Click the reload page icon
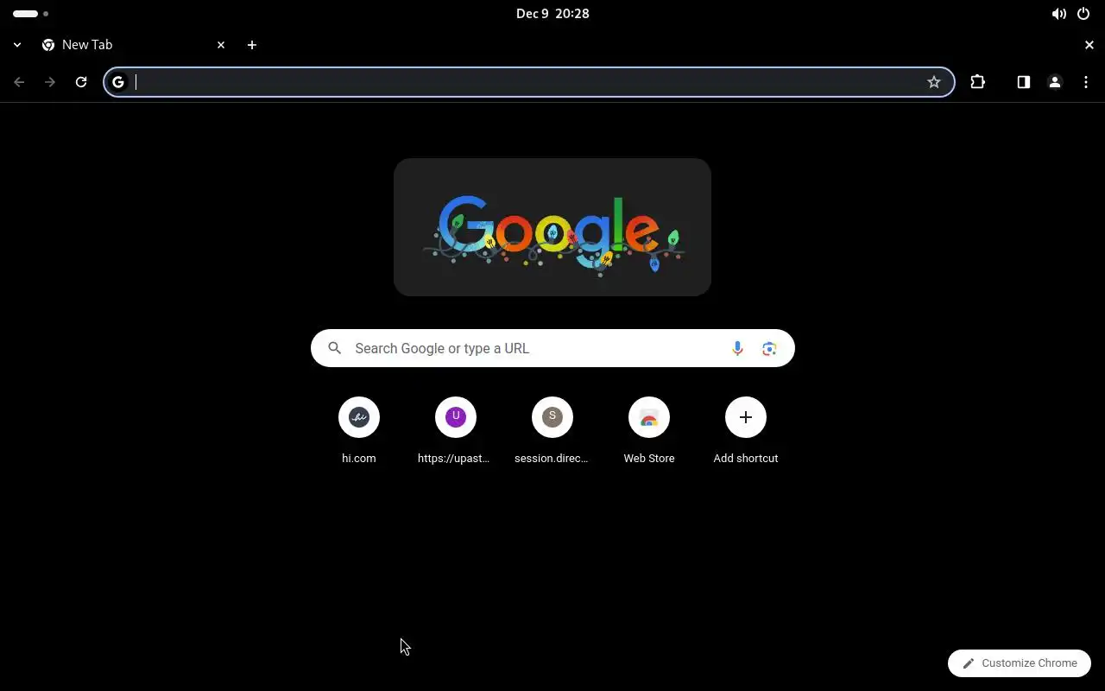 [x=81, y=82]
